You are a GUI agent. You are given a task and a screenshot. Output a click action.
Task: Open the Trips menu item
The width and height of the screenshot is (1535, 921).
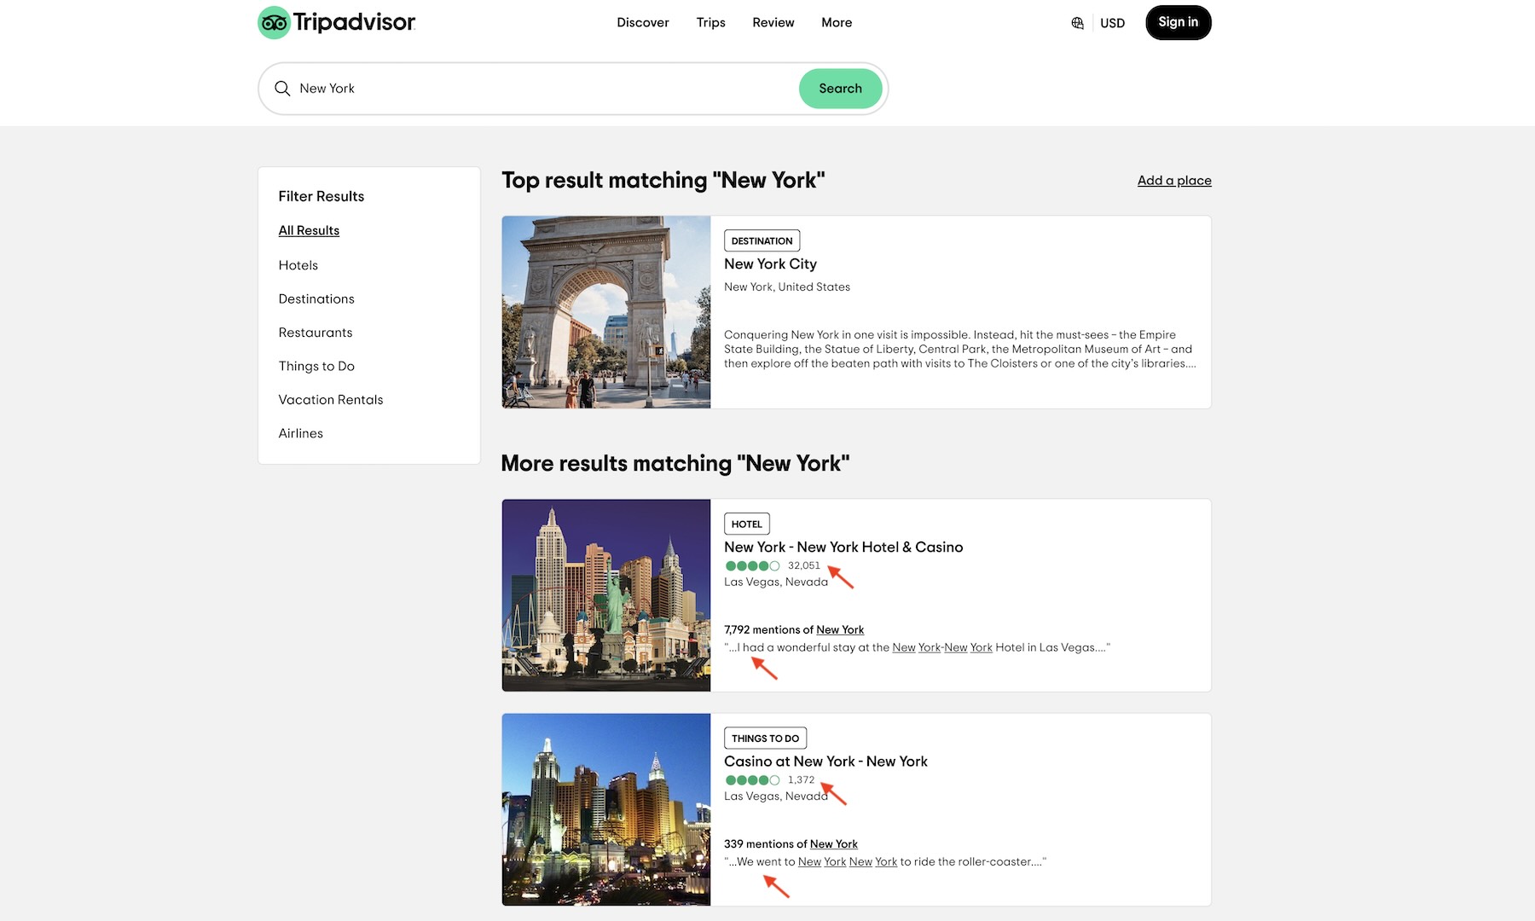coord(710,23)
